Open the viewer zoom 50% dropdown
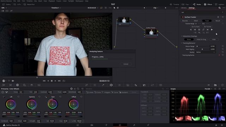This screenshot has height=127, width=226. (4, 8)
